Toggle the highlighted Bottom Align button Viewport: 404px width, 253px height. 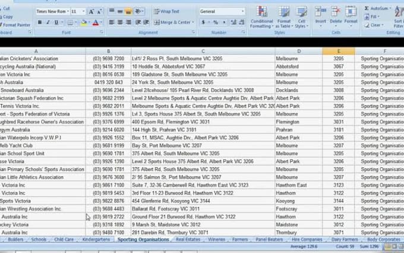128,11
